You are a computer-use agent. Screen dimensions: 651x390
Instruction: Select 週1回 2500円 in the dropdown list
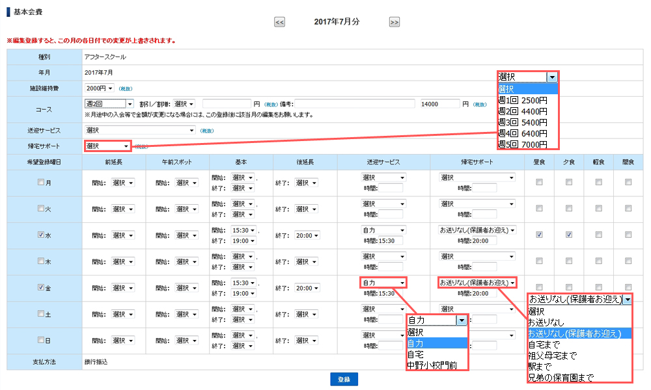click(x=528, y=100)
